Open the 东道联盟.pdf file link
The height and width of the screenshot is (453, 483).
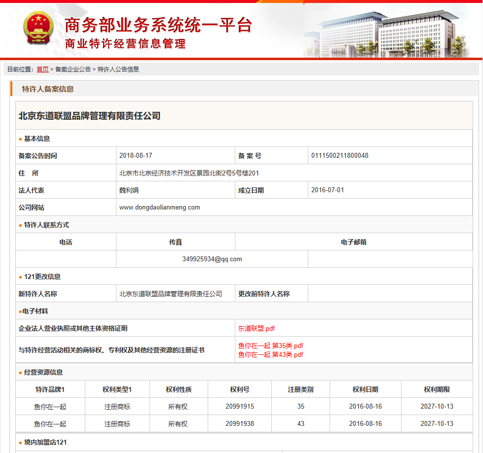pyautogui.click(x=256, y=328)
